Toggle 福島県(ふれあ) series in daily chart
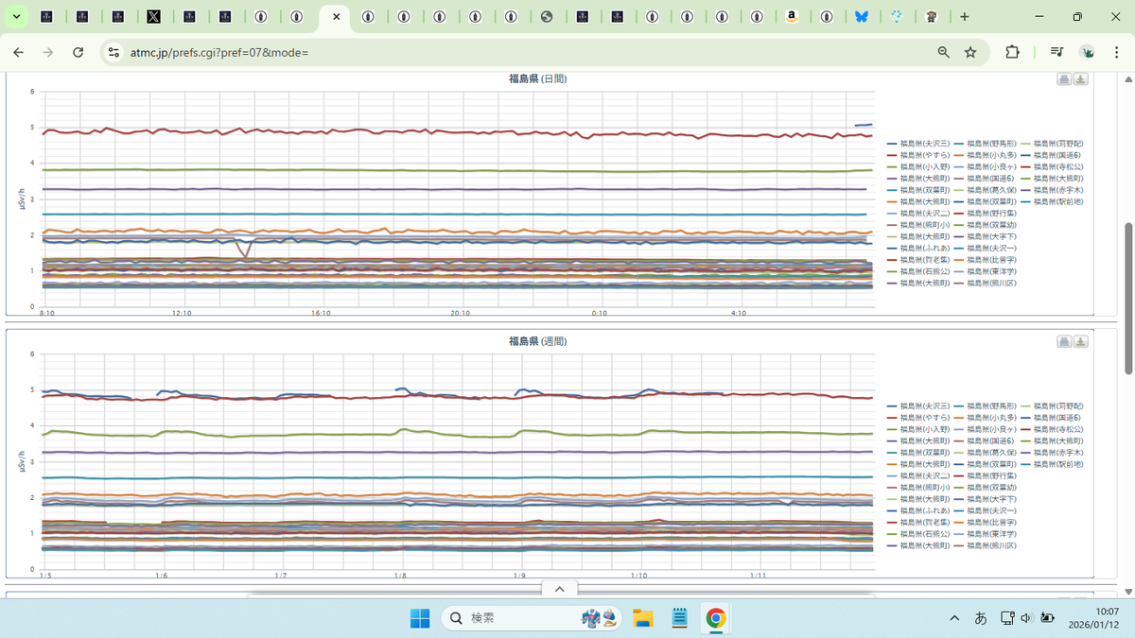Image resolution: width=1135 pixels, height=638 pixels. 918,248
